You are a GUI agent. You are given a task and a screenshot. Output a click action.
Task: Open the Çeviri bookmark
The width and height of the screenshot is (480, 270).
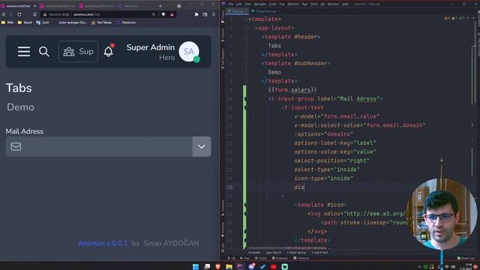[43, 22]
